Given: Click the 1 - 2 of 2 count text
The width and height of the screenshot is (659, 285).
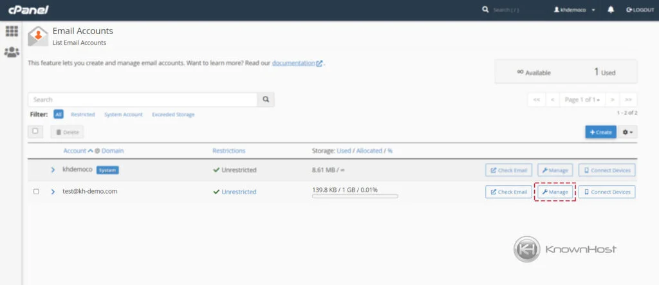Looking at the screenshot, I should (627, 113).
